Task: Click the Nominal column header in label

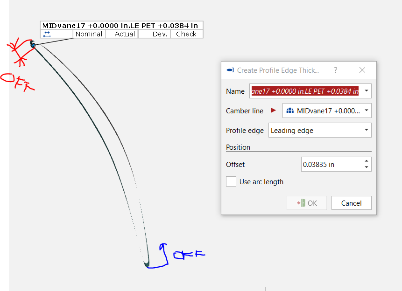Action: click(89, 34)
